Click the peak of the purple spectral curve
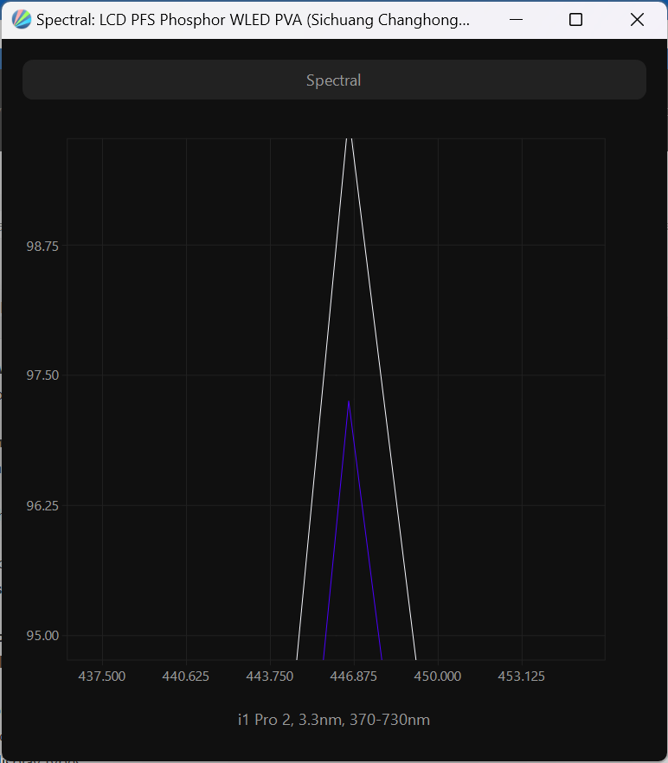Viewport: 668px width, 763px height. (349, 402)
